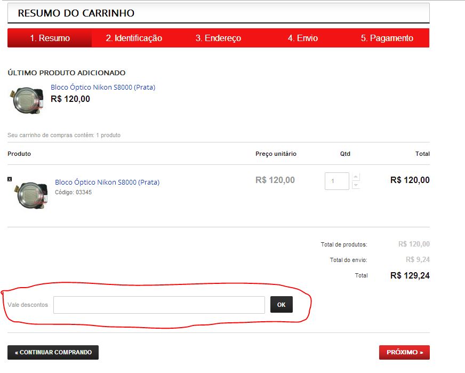Decrease quantity with down arrow
Viewport: 465px width, 373px height.
[356, 185]
